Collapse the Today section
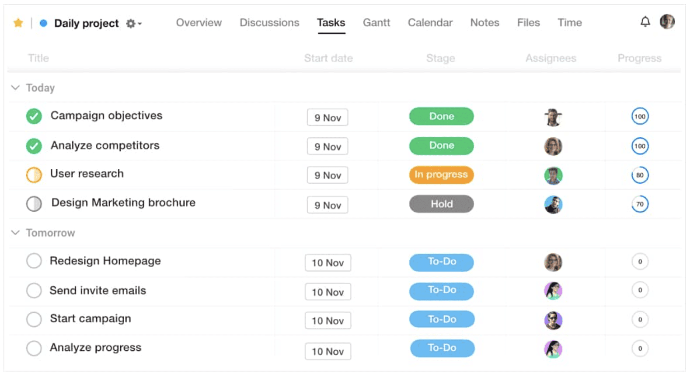The image size is (690, 377). [15, 88]
